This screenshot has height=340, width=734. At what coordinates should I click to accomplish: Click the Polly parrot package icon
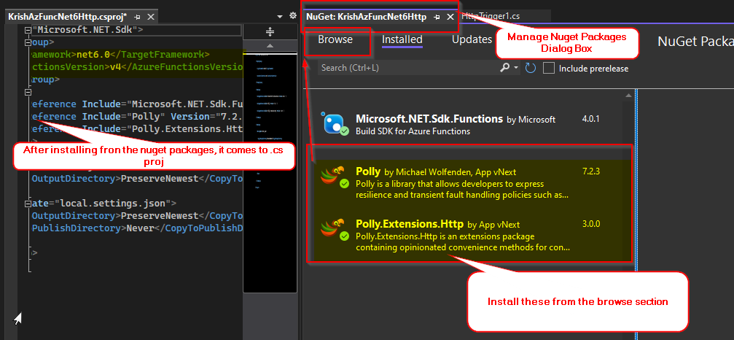(335, 177)
